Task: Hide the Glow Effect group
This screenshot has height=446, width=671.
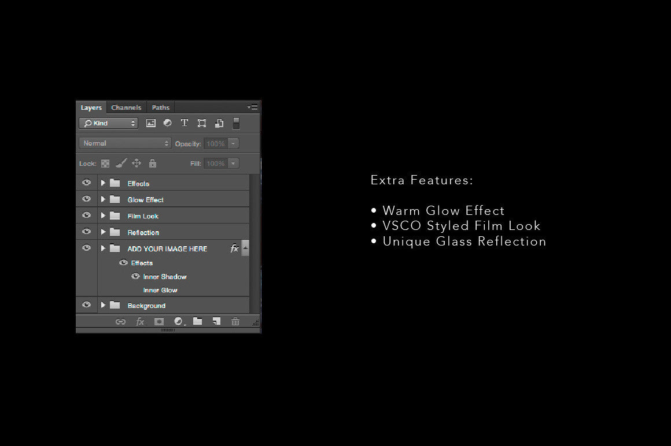Action: (87, 199)
